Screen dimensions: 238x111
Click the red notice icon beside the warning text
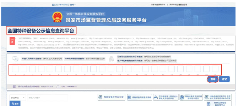click(12, 41)
